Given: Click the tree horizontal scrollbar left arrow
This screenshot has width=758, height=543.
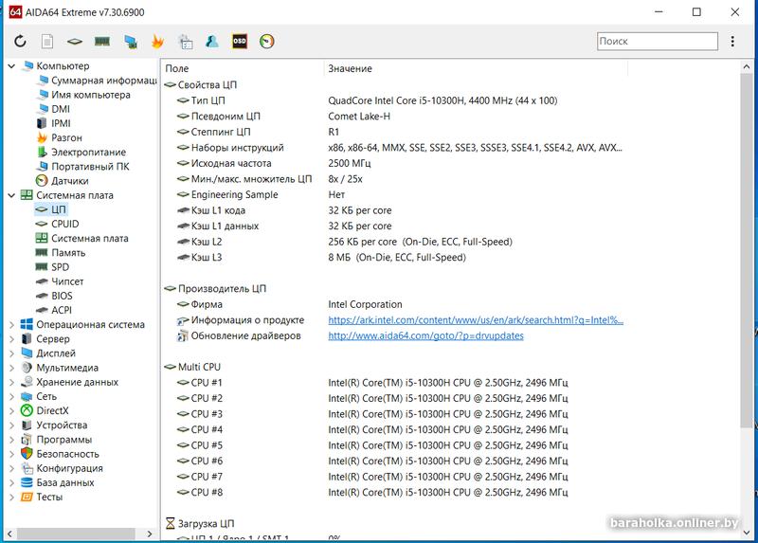Looking at the screenshot, I should click(x=9, y=534).
